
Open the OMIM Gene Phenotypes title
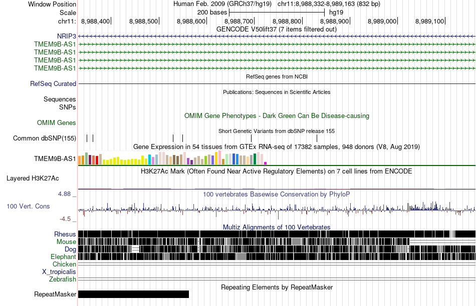(277, 115)
